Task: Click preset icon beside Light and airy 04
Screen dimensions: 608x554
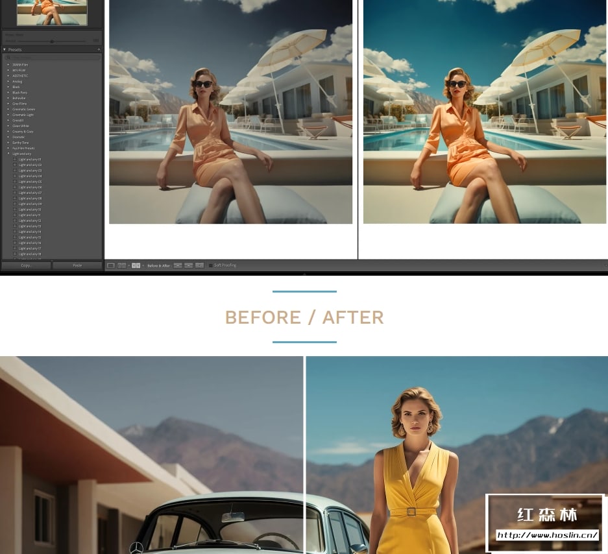Action: coord(15,176)
